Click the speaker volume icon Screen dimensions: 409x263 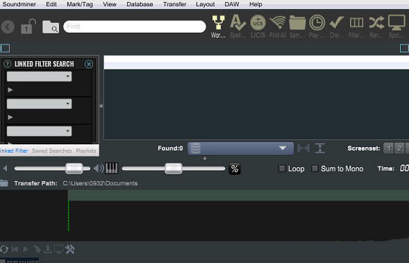99,169
